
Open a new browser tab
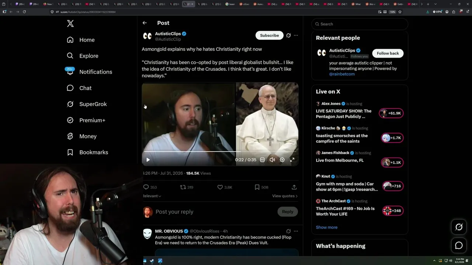[x=428, y=4]
